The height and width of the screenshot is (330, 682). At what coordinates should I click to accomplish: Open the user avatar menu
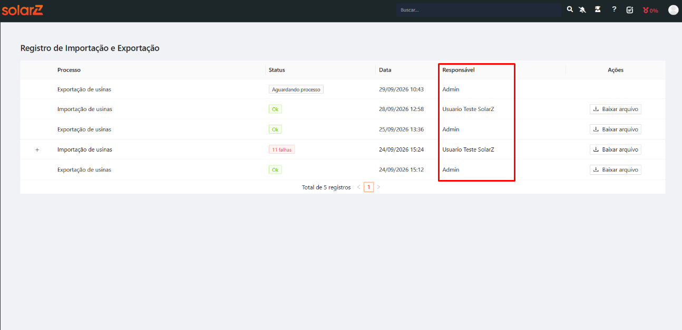[673, 10]
